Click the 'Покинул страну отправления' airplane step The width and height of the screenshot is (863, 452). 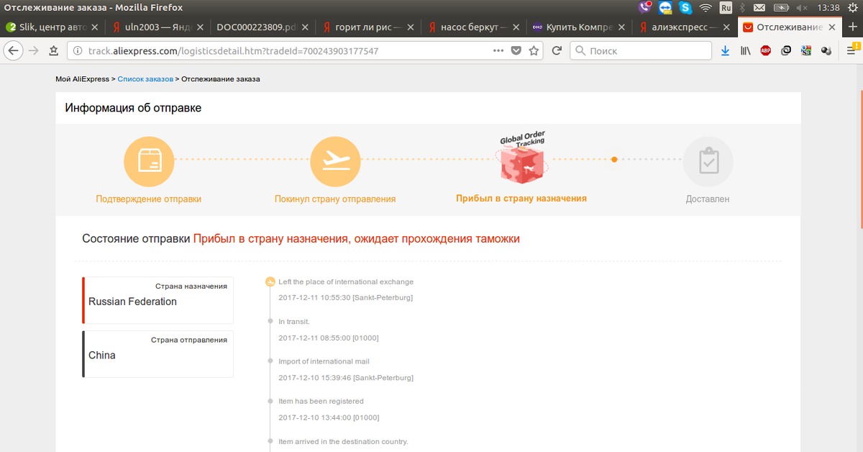(334, 161)
